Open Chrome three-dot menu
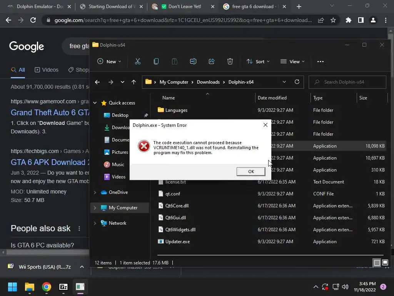The width and height of the screenshot is (394, 296). (x=386, y=20)
